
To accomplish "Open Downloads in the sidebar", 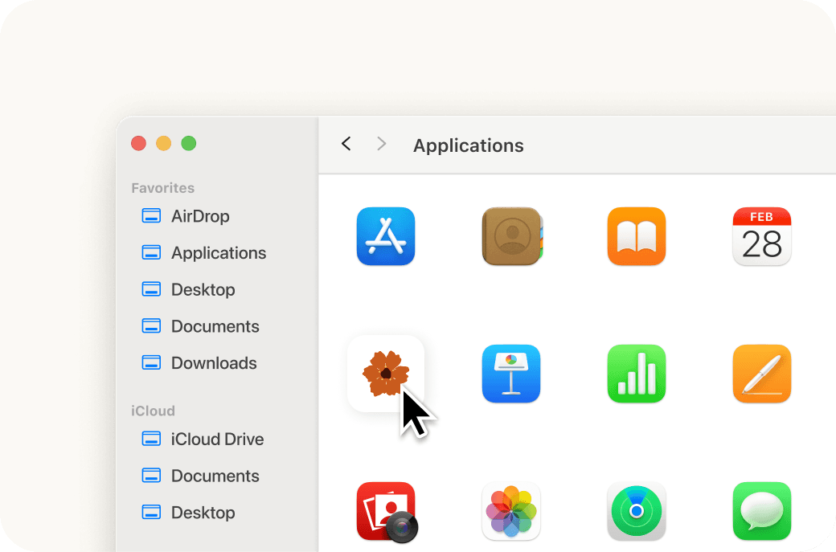I will [199, 363].
